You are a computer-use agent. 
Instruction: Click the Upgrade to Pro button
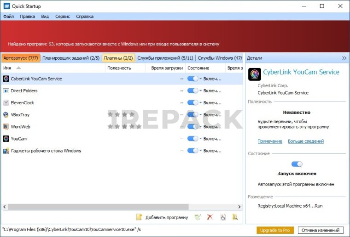[x=275, y=230]
